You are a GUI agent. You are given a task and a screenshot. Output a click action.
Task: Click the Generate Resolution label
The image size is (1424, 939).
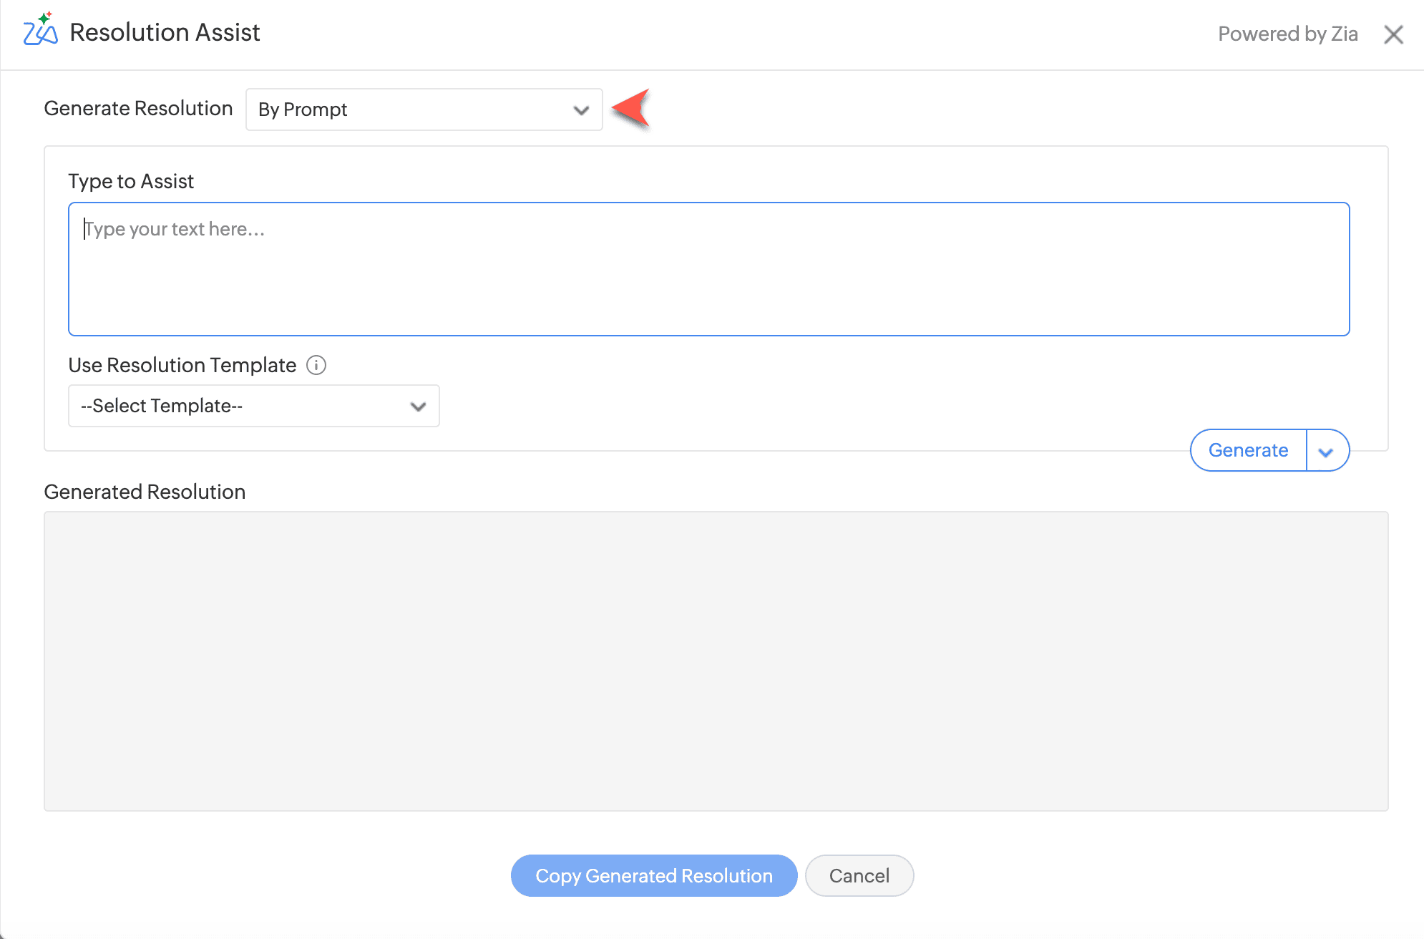tap(138, 108)
